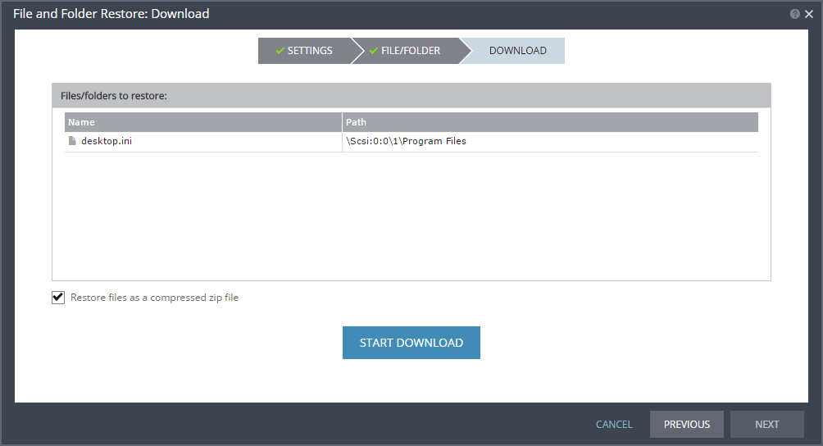Viewport: 823px width, 446px height.
Task: Sort by the Path column header
Action: (x=550, y=122)
